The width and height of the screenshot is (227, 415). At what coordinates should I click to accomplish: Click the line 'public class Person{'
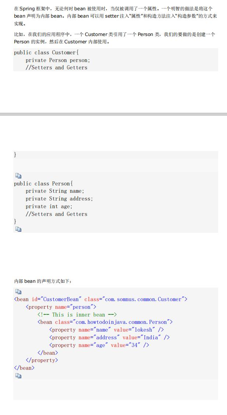43,183
